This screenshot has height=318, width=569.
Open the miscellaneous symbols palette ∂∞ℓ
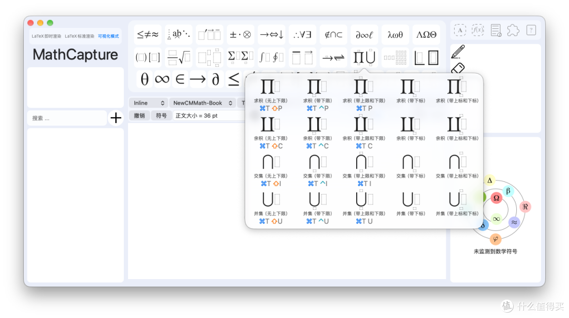point(365,35)
